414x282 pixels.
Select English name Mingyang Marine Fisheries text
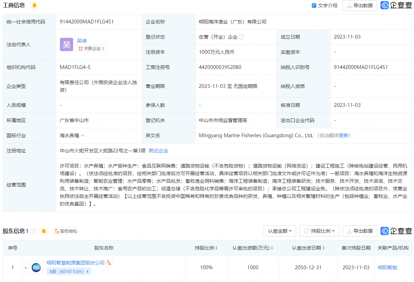coord(256,135)
